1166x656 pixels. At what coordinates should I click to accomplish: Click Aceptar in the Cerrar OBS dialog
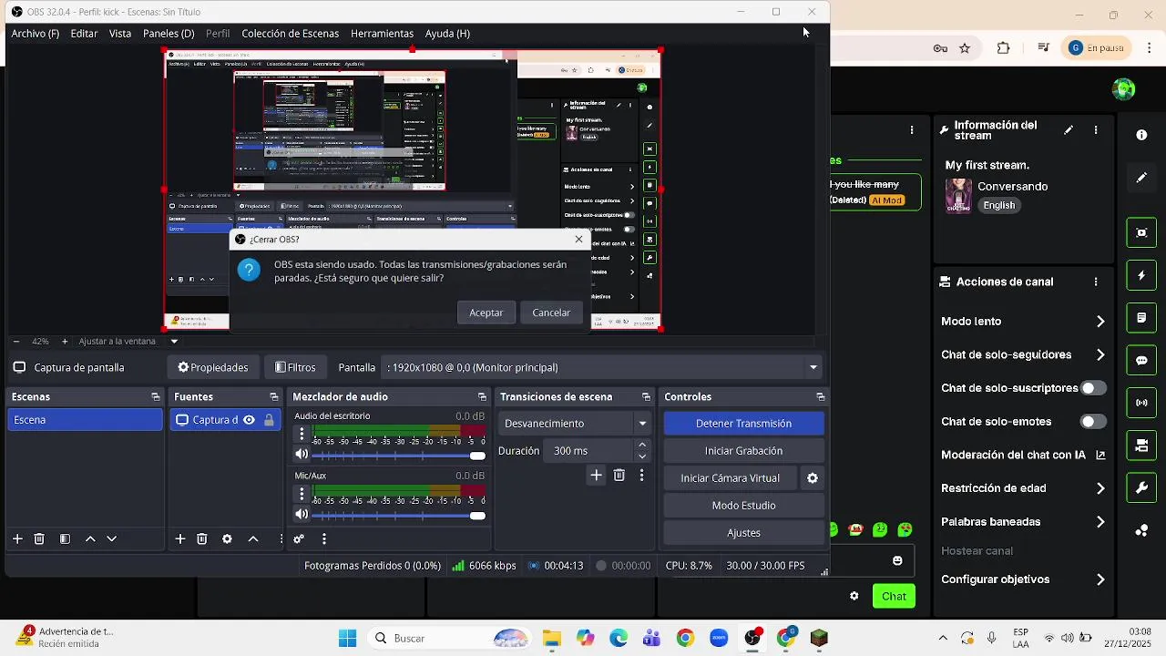point(486,313)
